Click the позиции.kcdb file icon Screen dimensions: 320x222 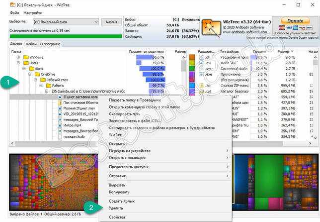point(60,137)
